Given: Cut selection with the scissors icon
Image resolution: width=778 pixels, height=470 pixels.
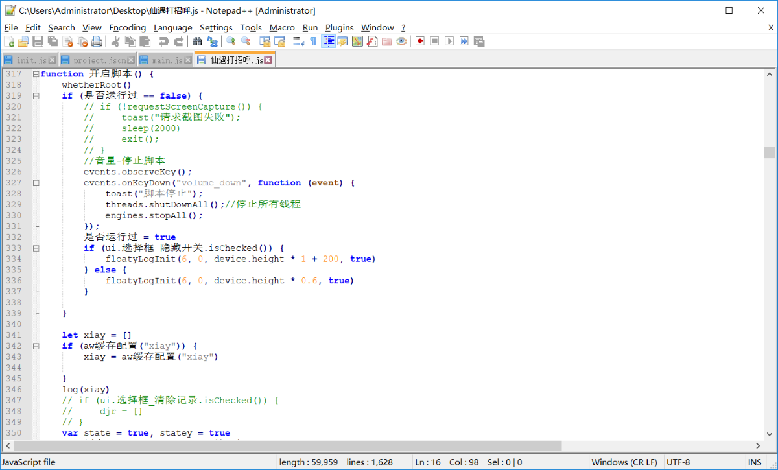Looking at the screenshot, I should (115, 41).
